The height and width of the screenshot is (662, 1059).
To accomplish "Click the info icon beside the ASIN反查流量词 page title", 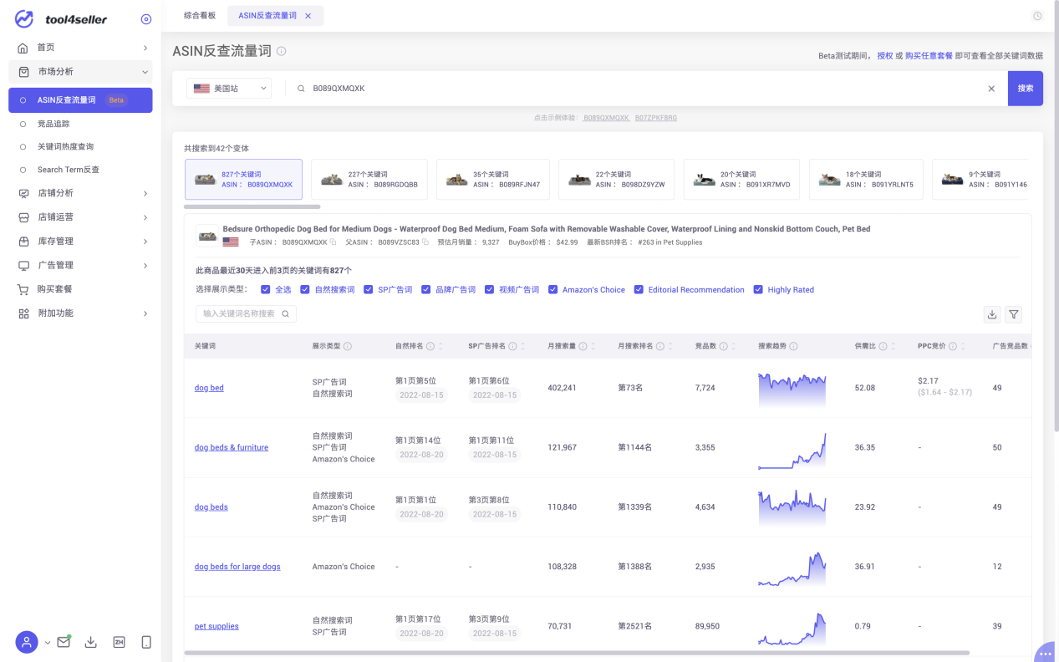I will 281,51.
